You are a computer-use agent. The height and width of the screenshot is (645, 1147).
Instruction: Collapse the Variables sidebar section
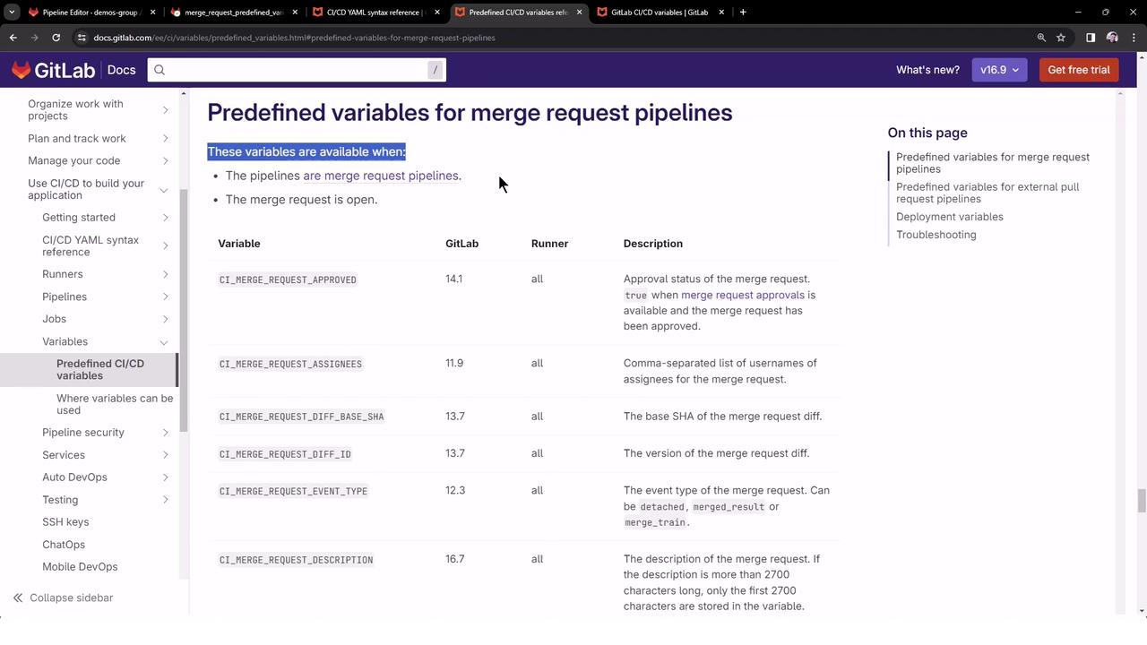(164, 341)
